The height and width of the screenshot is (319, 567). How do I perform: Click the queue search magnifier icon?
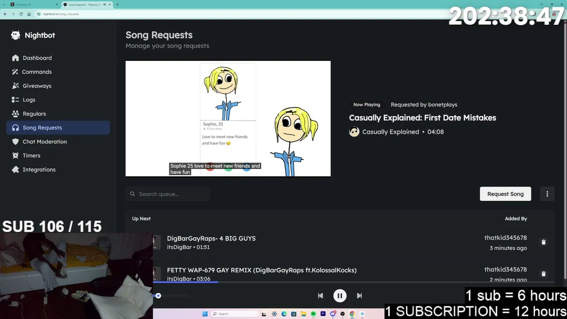(132, 194)
